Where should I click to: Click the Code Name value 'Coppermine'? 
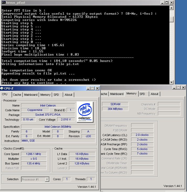[35, 110]
